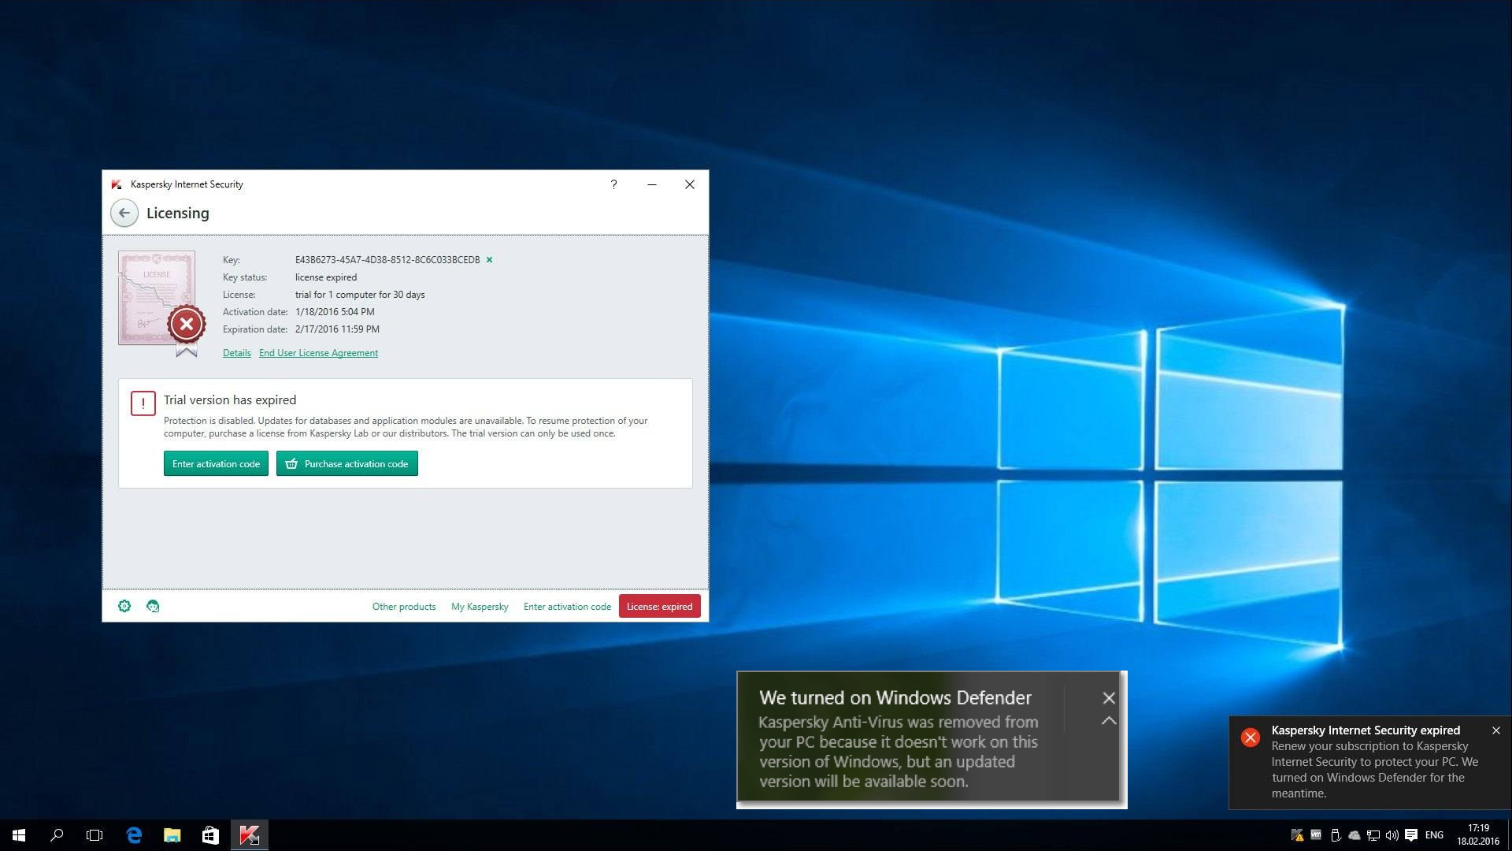1512x851 pixels.
Task: Click VMware tools tray icon
Action: (1316, 835)
